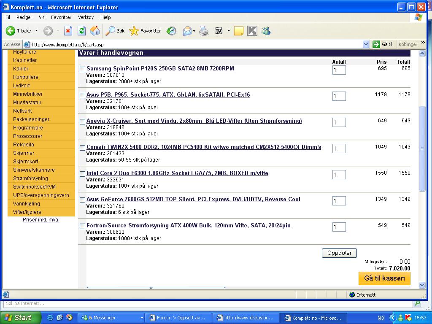Open the Rediger menu
Viewport: 432px width, 324px height.
(x=24, y=17)
